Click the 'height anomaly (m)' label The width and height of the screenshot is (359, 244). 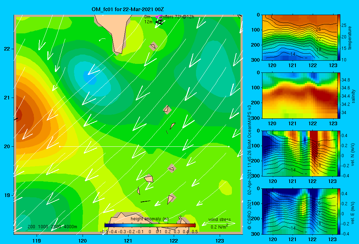pos(150,219)
